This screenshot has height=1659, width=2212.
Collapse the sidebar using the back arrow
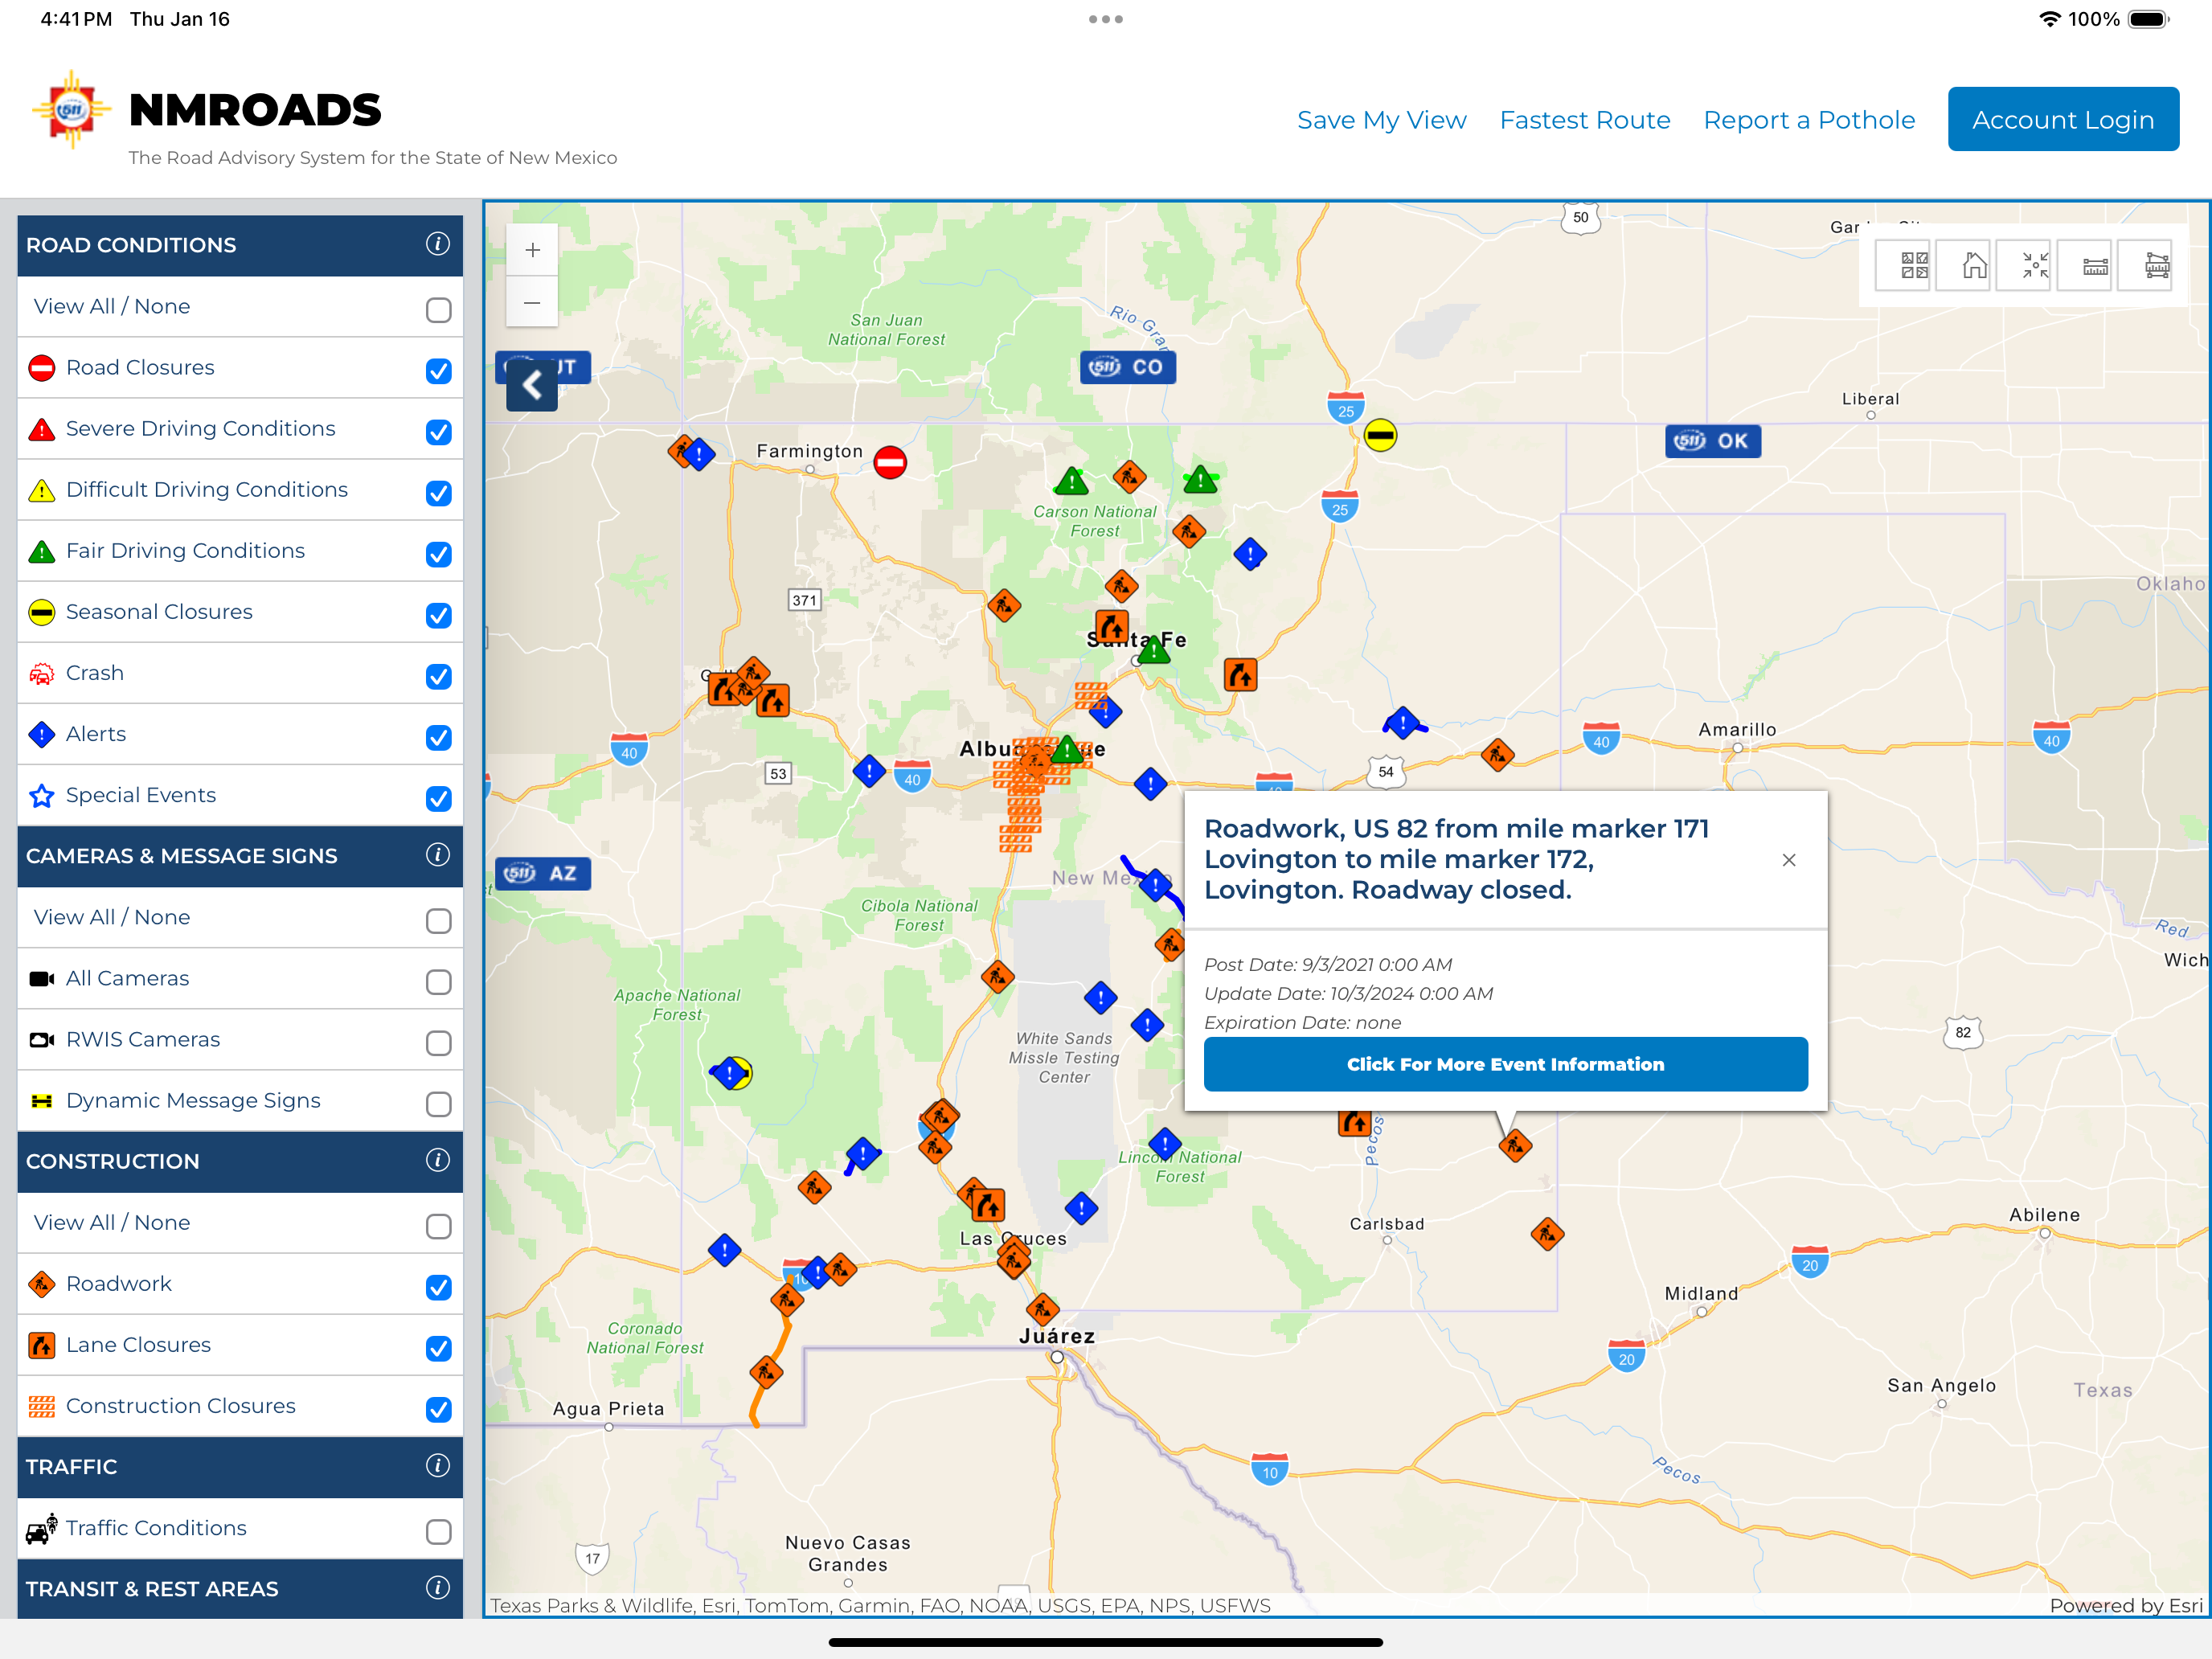(x=532, y=385)
